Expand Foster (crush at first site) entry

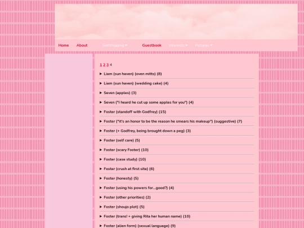tap(177, 169)
